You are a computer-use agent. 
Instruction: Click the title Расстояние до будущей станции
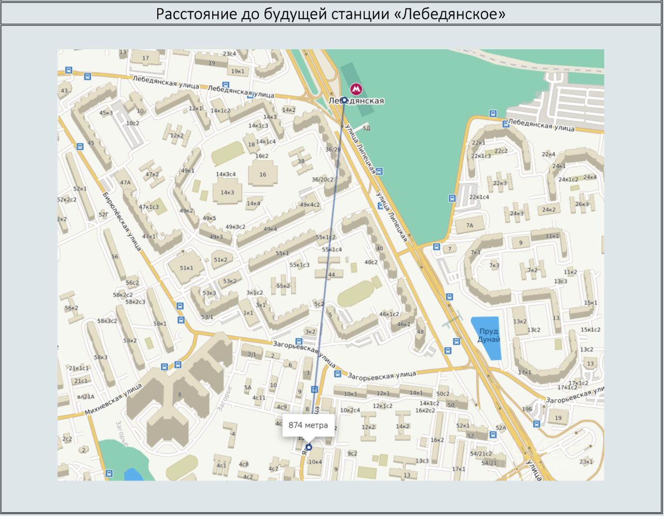(331, 13)
